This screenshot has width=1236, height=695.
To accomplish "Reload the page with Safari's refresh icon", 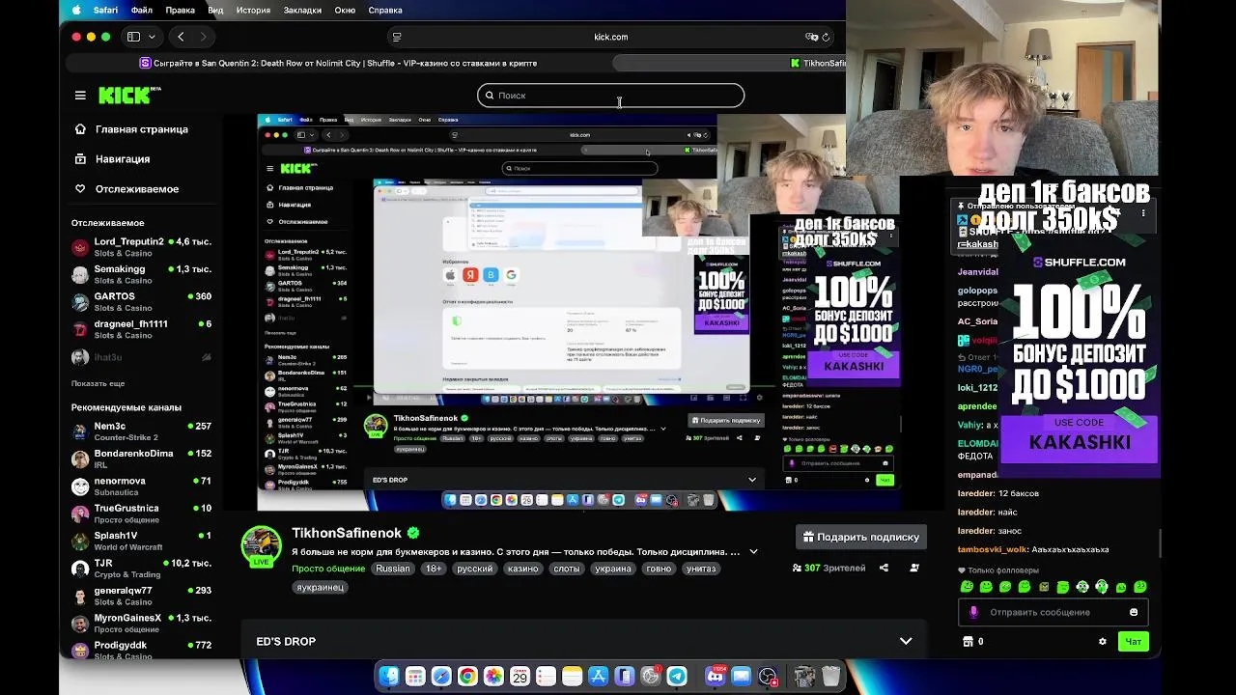I will pyautogui.click(x=826, y=37).
